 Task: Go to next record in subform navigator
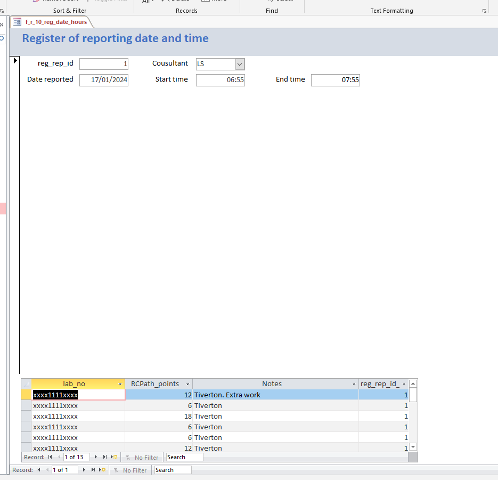(x=95, y=457)
